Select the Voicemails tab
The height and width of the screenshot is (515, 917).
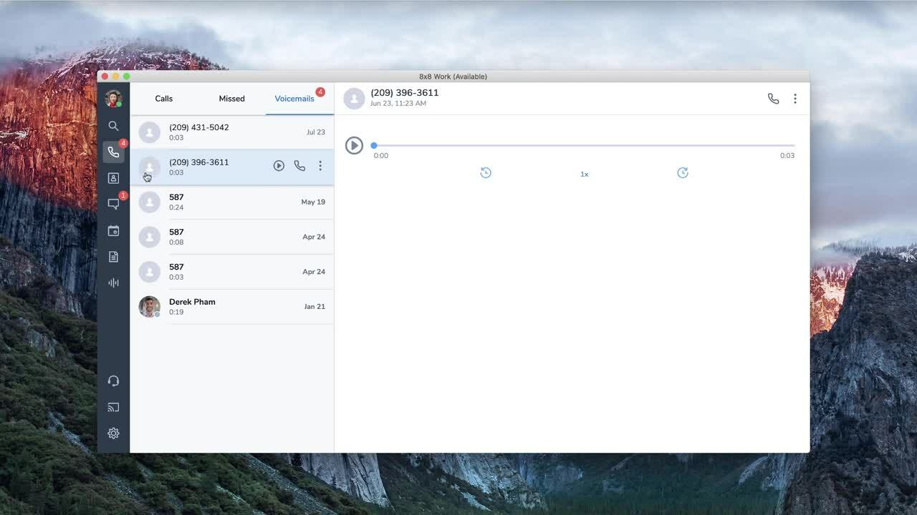click(294, 99)
